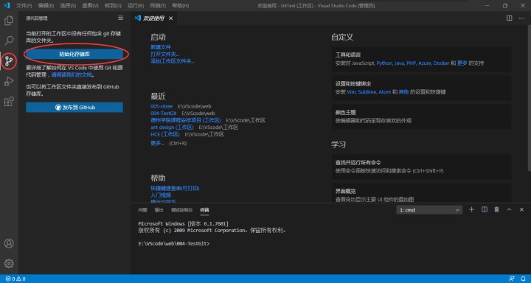Open the Explorer view in activity bar
Screen dimensions: 531x283
coord(9,21)
